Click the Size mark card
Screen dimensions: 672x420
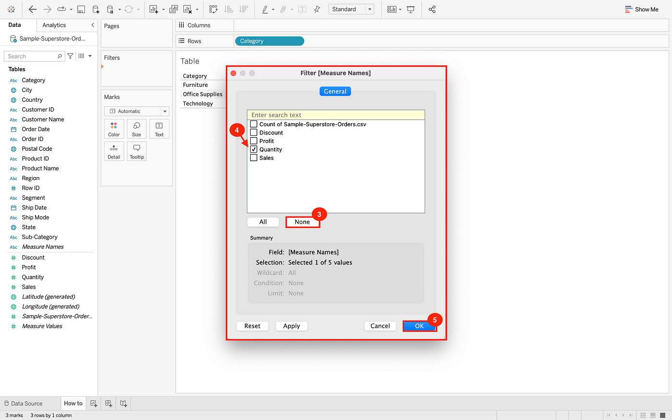click(137, 129)
